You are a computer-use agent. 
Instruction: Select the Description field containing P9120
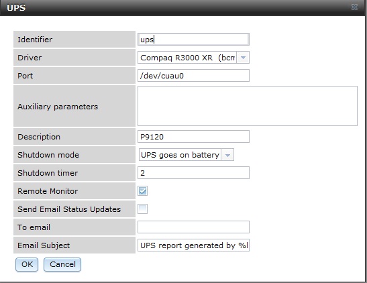193,137
